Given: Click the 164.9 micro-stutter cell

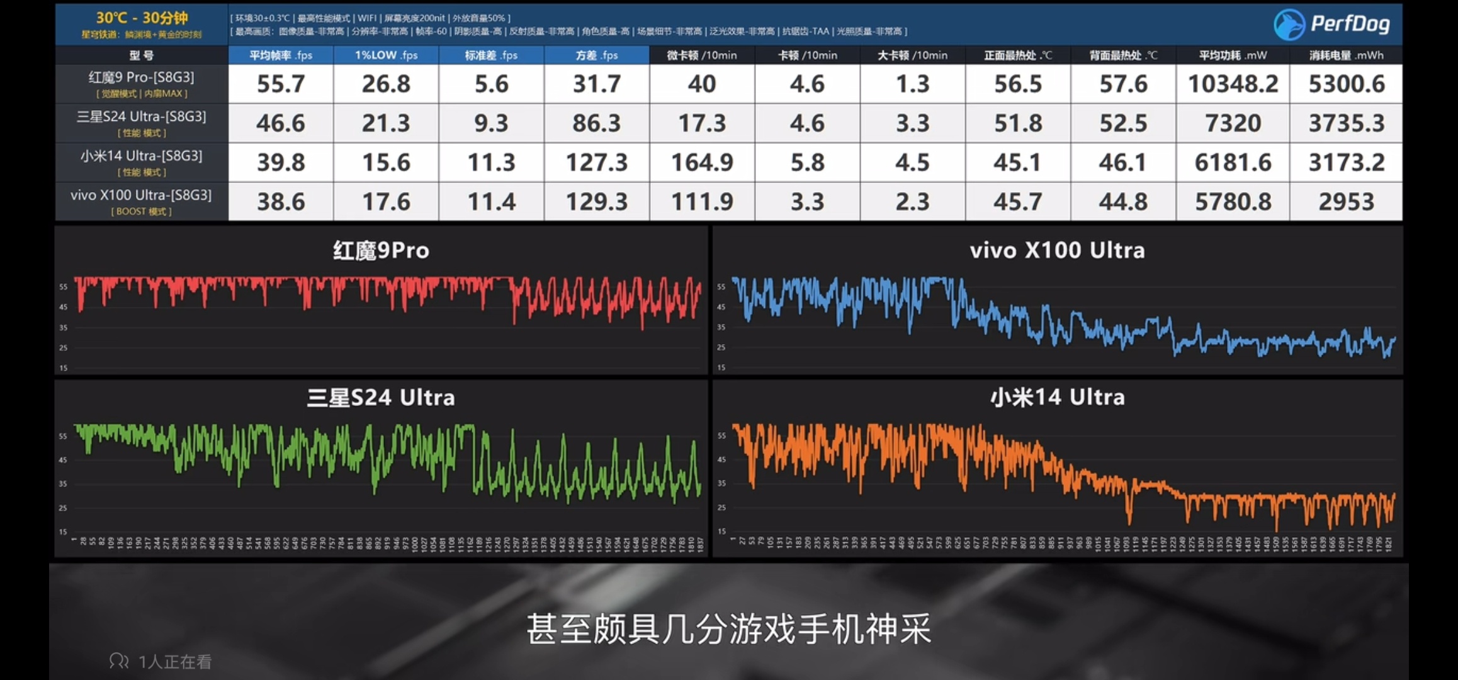Looking at the screenshot, I should tap(702, 162).
